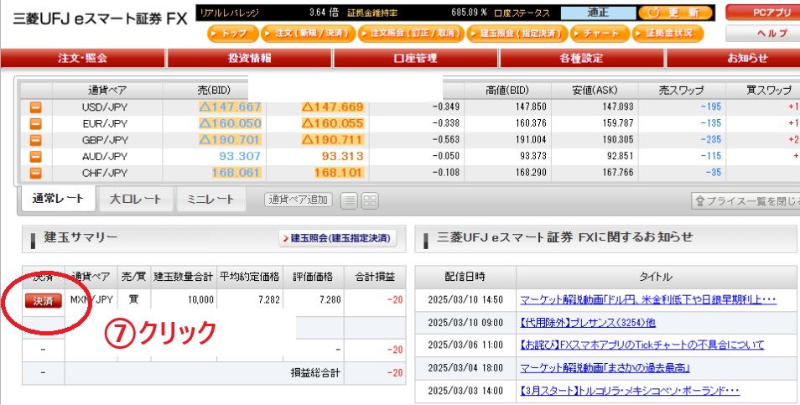Click USD/JPY sell swap value -195
The height and width of the screenshot is (405, 800).
pos(711,106)
